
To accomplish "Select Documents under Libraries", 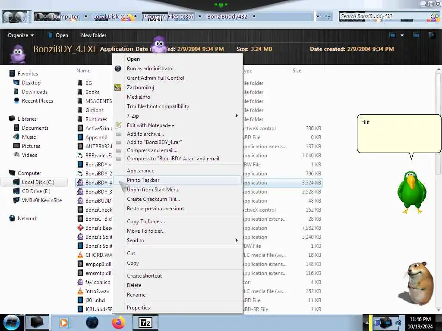I will pos(35,128).
